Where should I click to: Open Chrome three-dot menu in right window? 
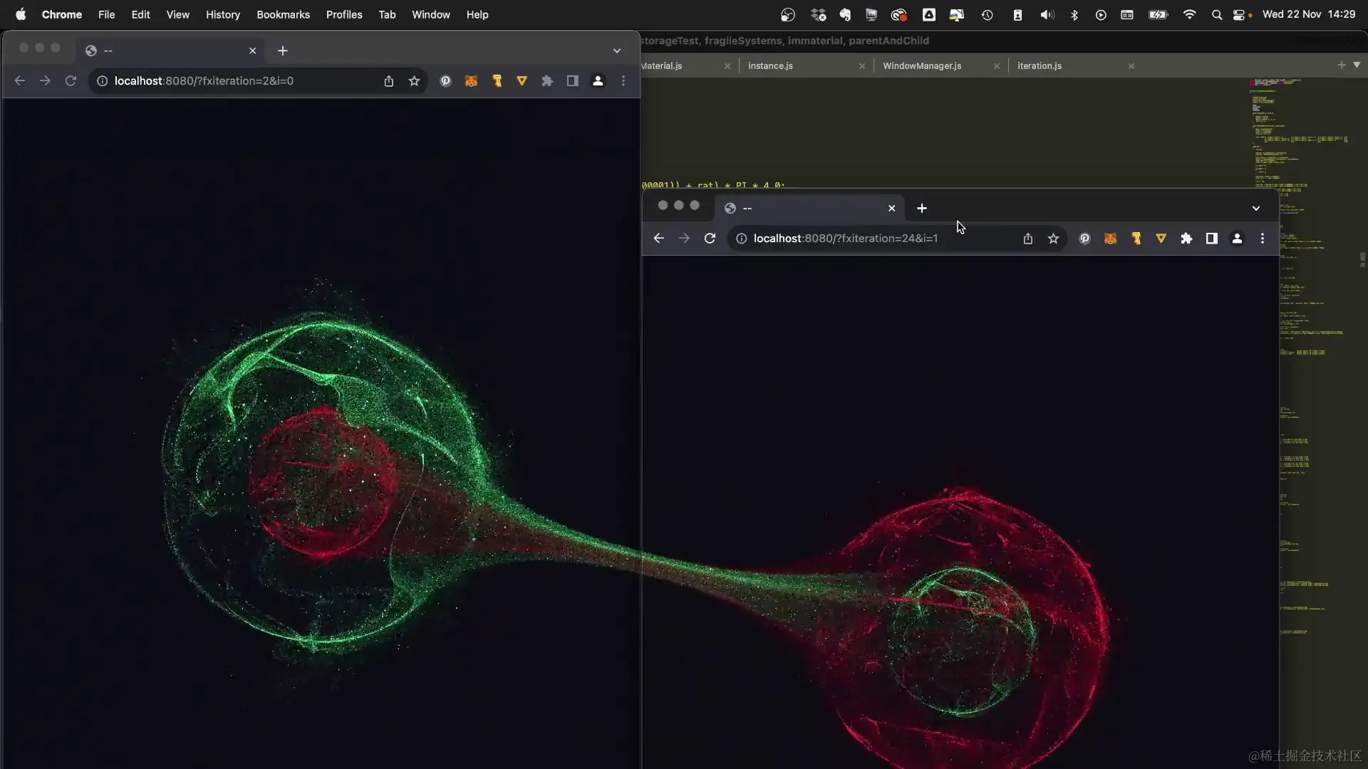click(1263, 239)
